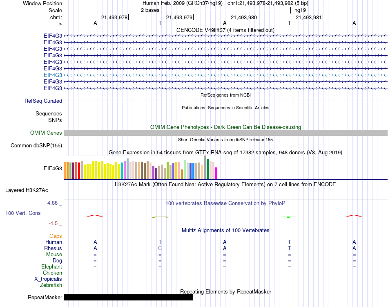Click the magenta GTEx expression bar
388x307 pixels.
(x=216, y=173)
